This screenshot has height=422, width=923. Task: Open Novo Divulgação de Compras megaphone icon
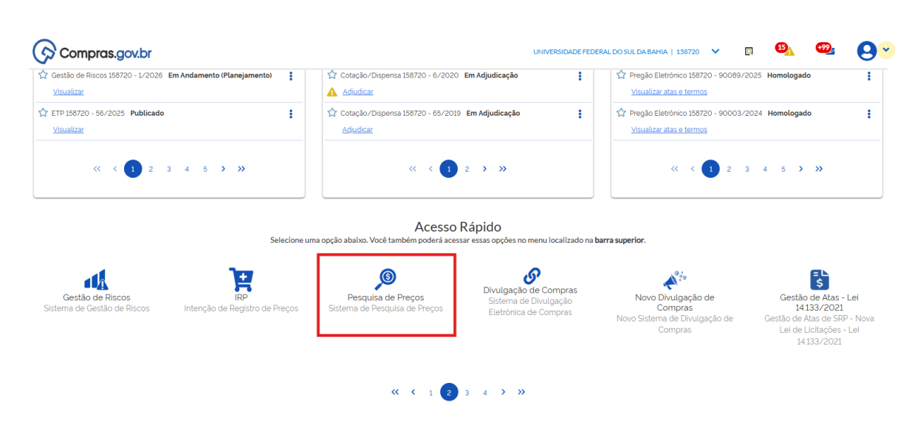[674, 280]
